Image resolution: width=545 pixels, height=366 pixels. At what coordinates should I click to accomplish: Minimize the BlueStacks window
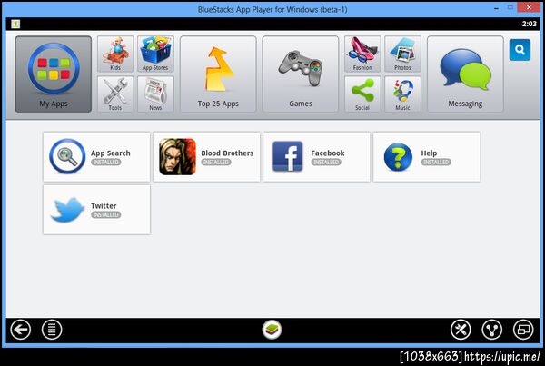[x=496, y=7]
